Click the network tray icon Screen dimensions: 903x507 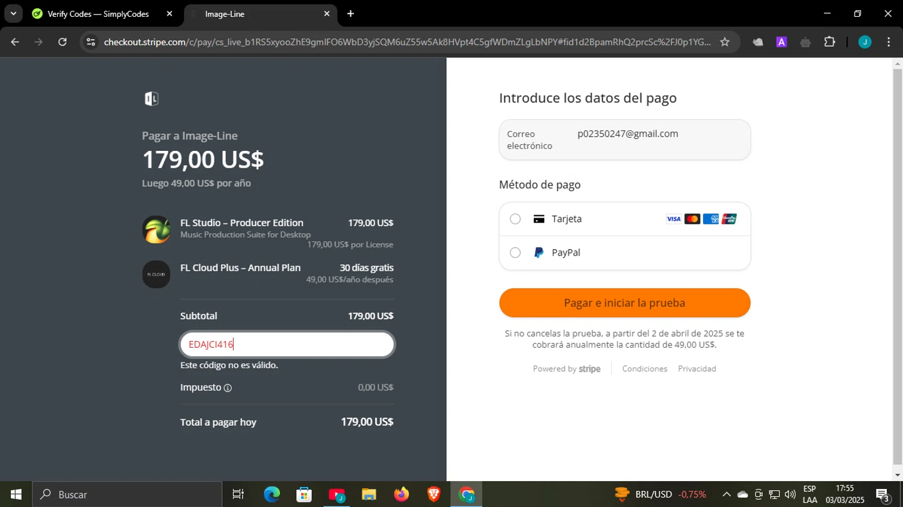774,494
